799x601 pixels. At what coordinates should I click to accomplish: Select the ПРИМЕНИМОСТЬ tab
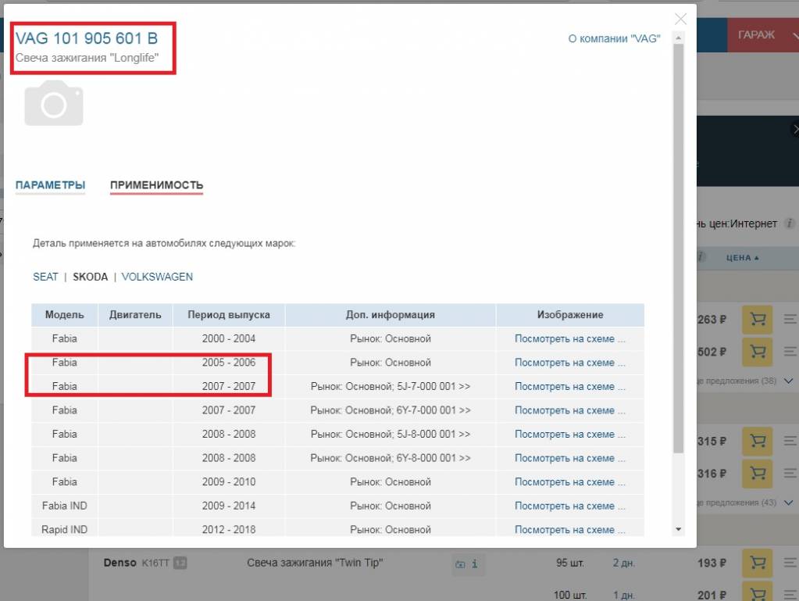pyautogui.click(x=156, y=185)
